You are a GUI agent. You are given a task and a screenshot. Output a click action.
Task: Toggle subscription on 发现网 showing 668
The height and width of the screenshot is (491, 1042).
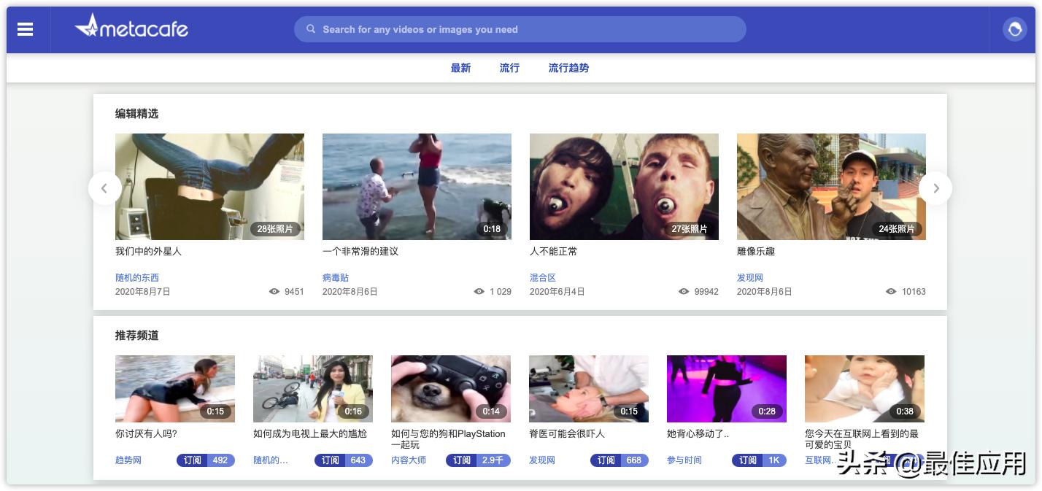(620, 460)
